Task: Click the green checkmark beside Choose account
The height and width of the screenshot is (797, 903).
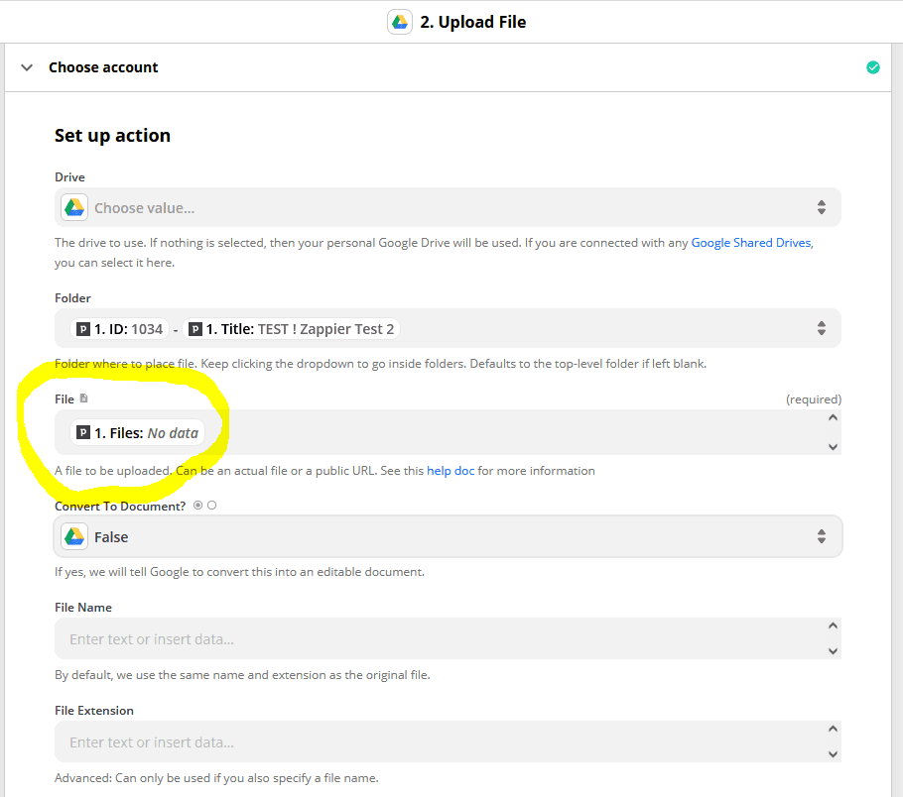Action: point(873,66)
